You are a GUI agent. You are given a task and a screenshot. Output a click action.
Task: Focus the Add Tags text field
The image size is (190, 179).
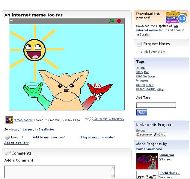click(x=156, y=105)
